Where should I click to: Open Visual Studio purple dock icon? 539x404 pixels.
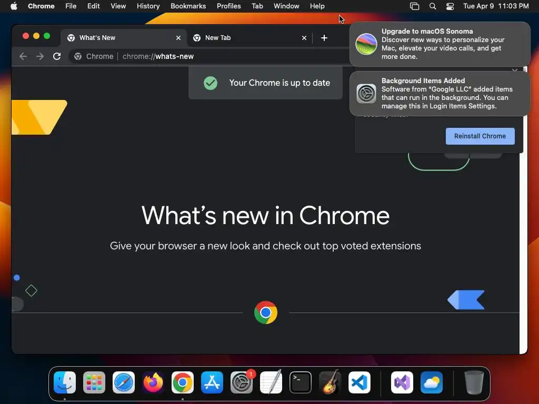click(402, 382)
